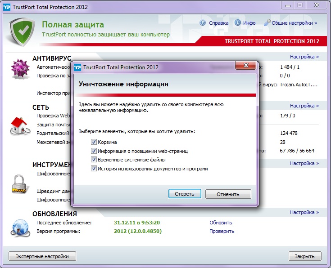Click the version text 2012 (12.0.0.4850)

tap(138, 231)
